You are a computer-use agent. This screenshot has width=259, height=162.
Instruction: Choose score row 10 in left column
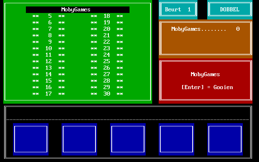(x=49, y=49)
